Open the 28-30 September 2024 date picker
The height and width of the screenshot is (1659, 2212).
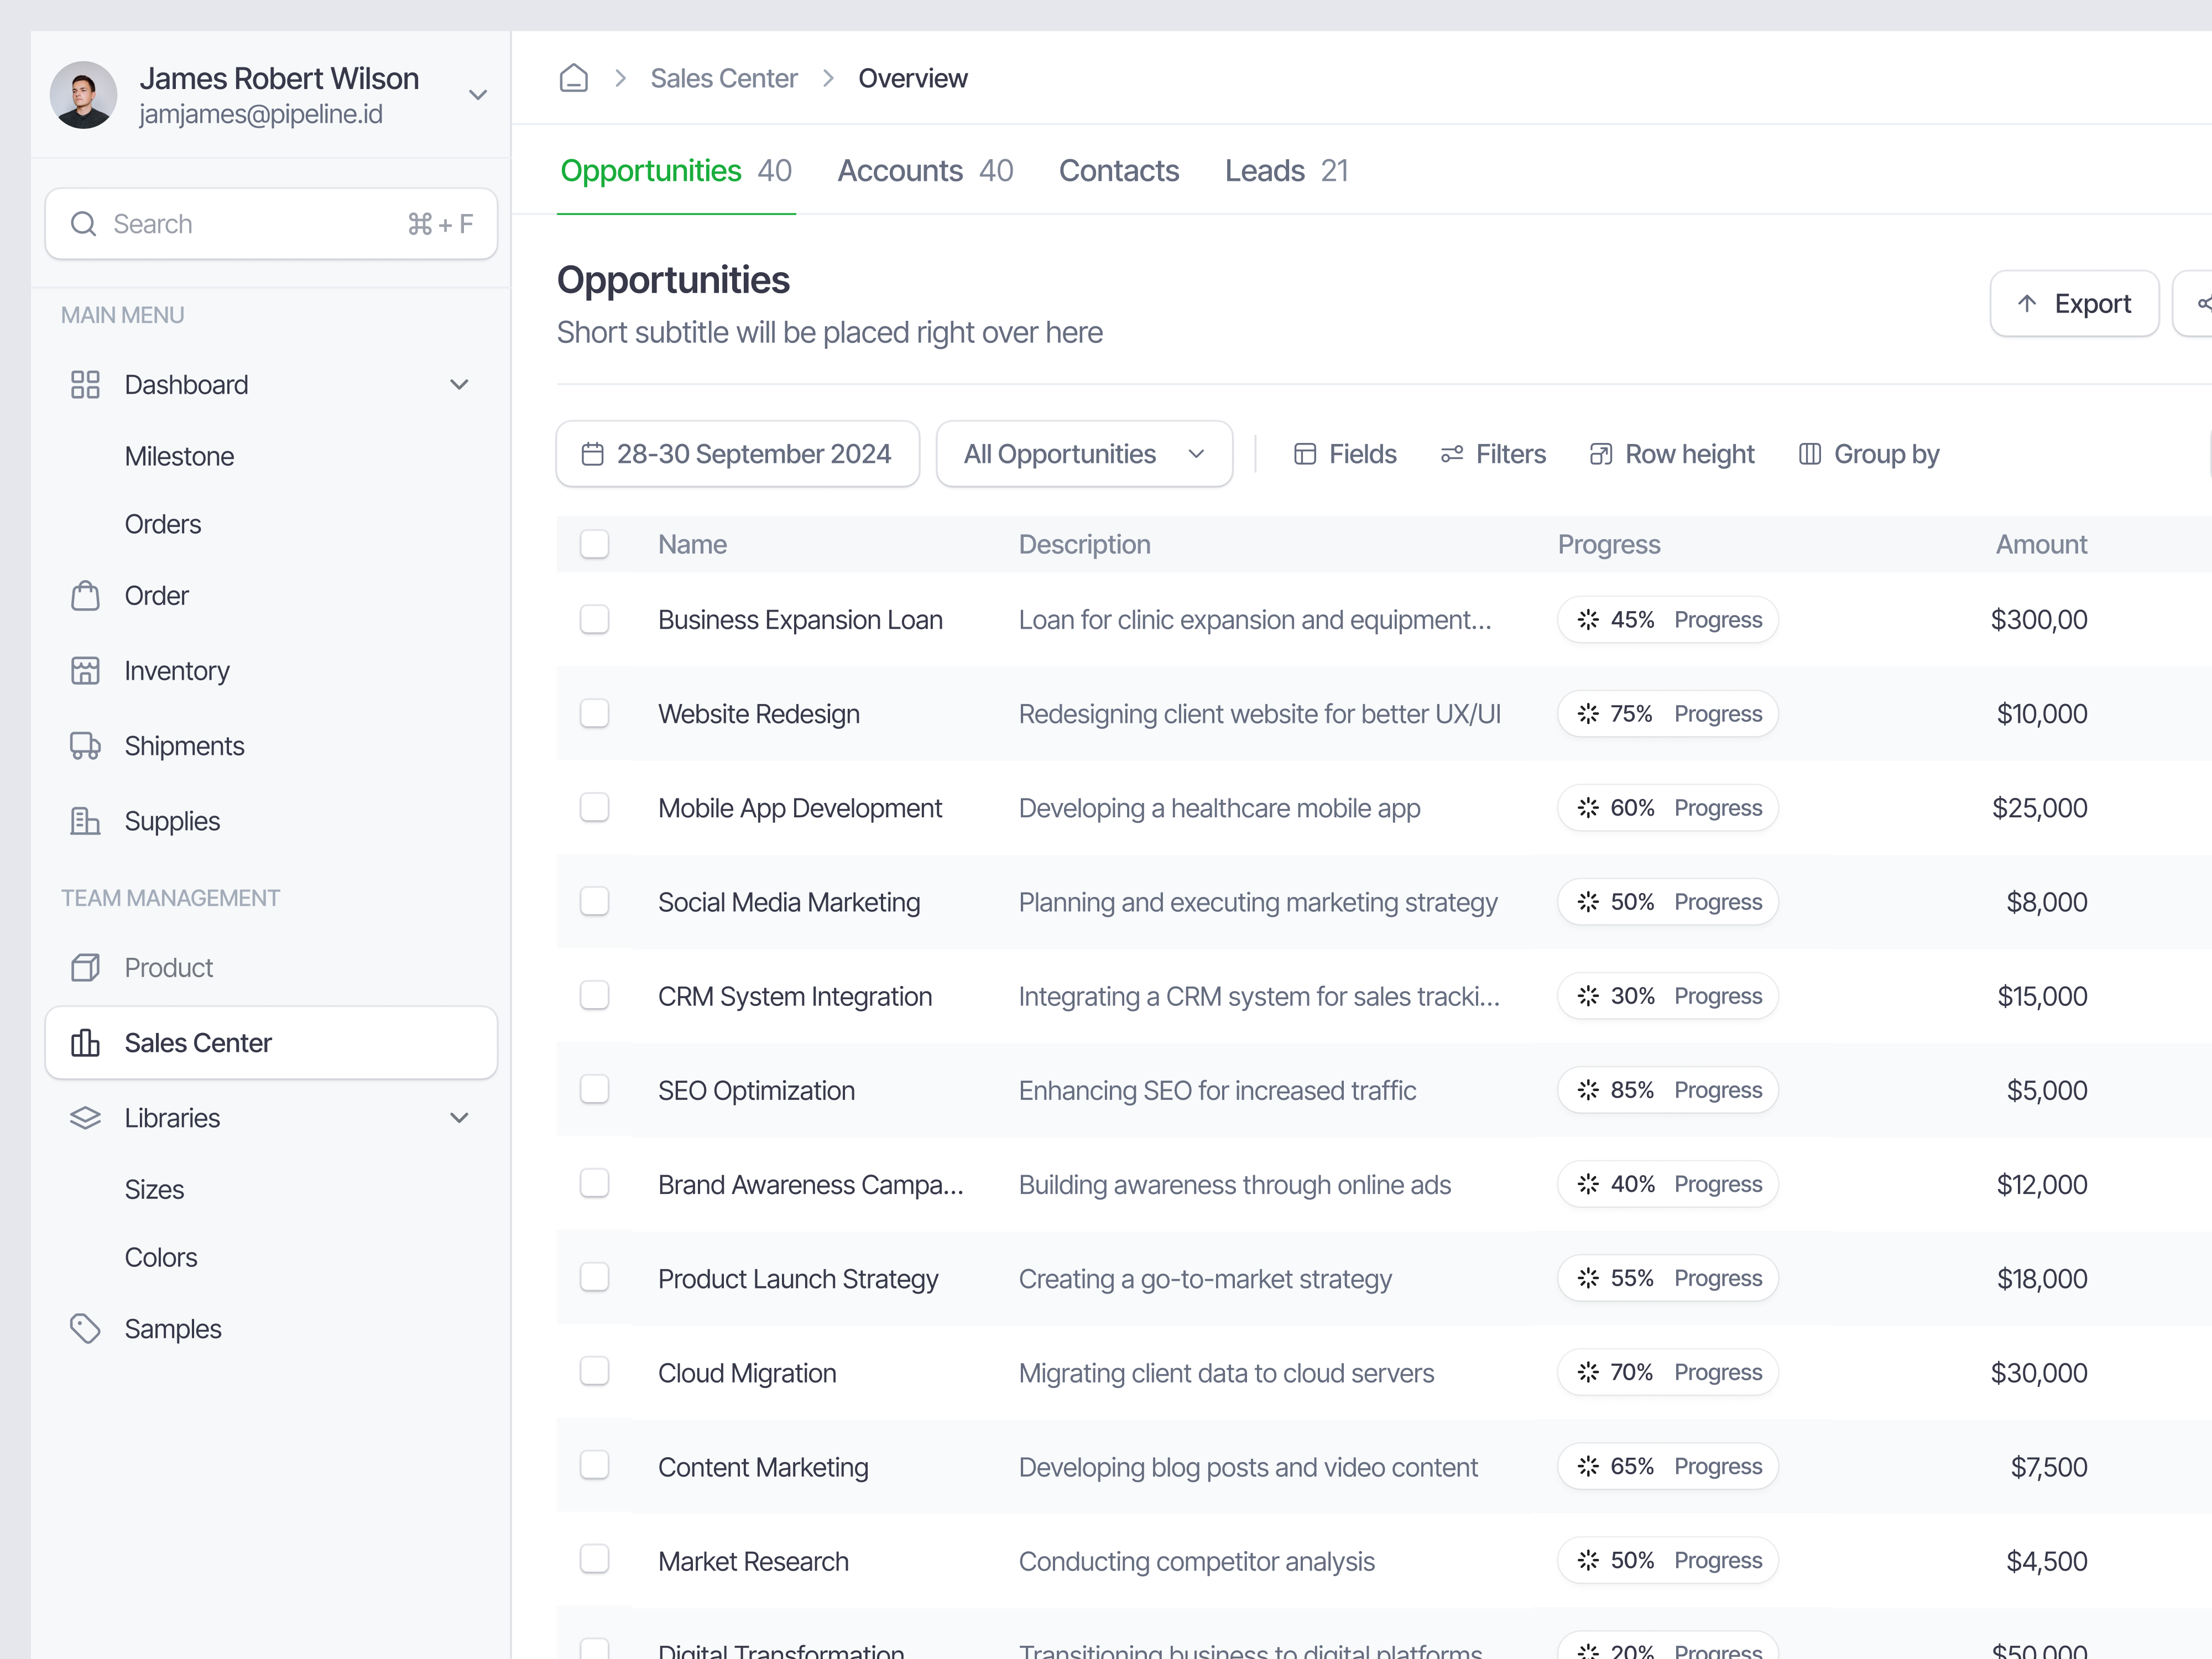pos(737,454)
